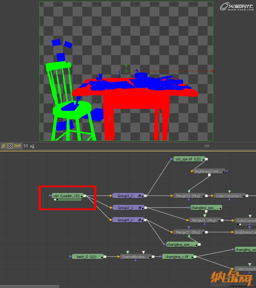Click the yellow input arrow of Group4_1
The image size is (256, 288).
click(x=111, y=220)
